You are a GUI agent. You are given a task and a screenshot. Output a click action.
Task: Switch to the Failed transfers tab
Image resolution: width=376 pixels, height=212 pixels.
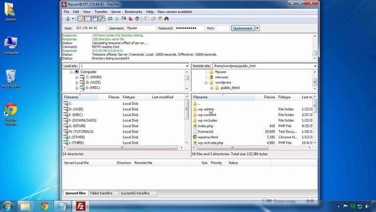click(101, 193)
